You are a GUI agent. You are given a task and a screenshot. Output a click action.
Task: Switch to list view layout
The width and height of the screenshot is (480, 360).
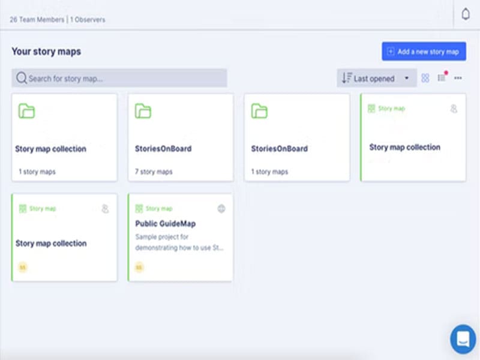(442, 78)
